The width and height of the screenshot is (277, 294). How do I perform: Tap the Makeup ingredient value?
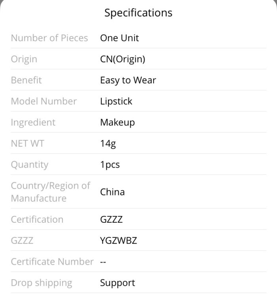[118, 122]
